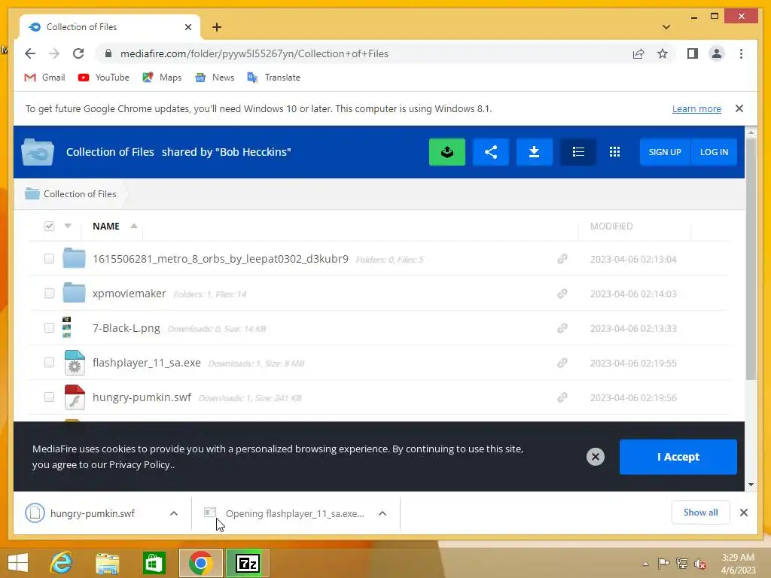The image size is (771, 578).
Task: Copy link icon for flashplayer_11_sa.exe
Action: coord(562,363)
